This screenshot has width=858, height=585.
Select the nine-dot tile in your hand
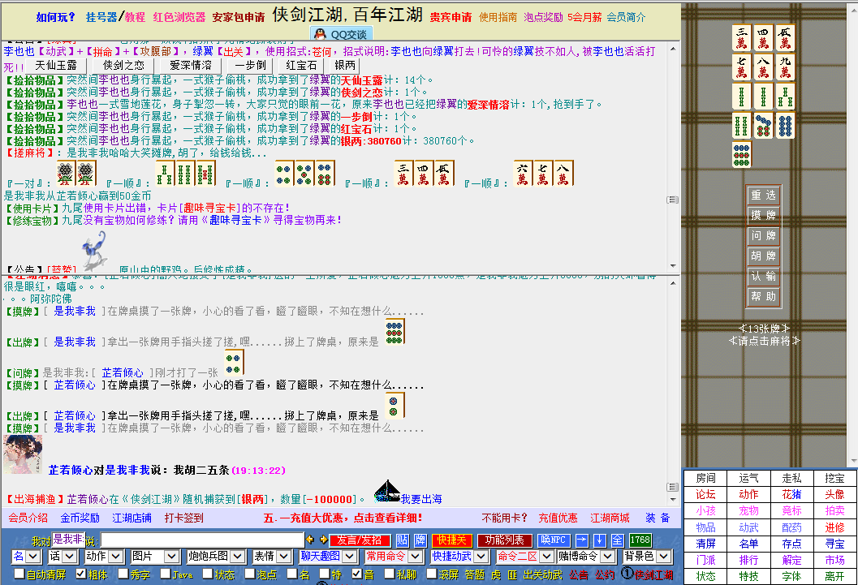741,153
